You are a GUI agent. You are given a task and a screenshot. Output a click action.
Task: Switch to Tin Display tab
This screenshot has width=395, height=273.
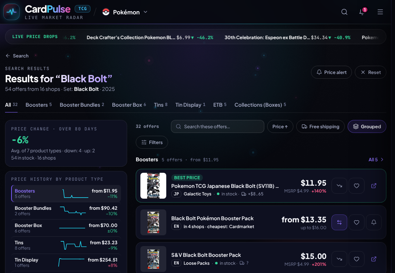190,105
